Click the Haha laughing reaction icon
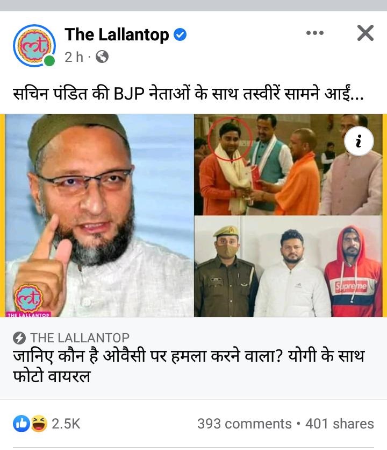The width and height of the screenshot is (387, 450). point(39,424)
